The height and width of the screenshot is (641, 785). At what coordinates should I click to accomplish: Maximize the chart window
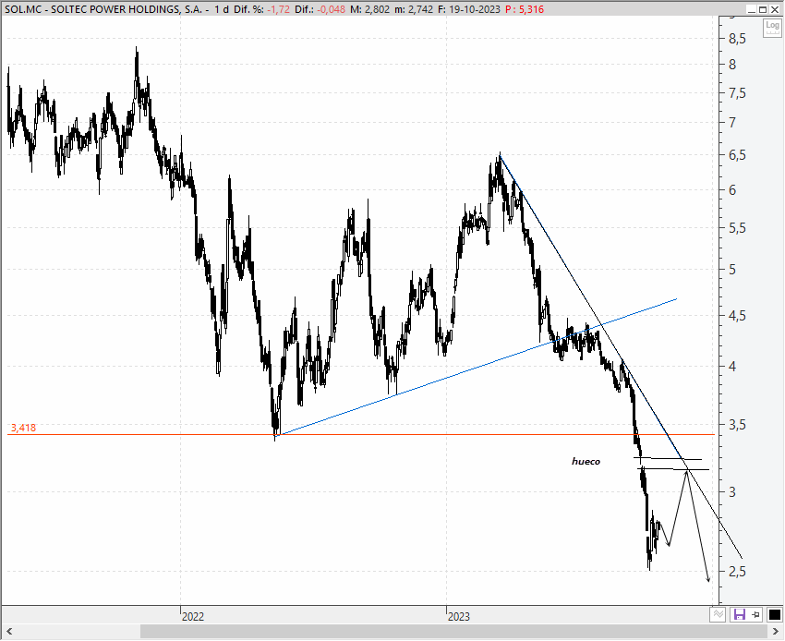[x=763, y=9]
